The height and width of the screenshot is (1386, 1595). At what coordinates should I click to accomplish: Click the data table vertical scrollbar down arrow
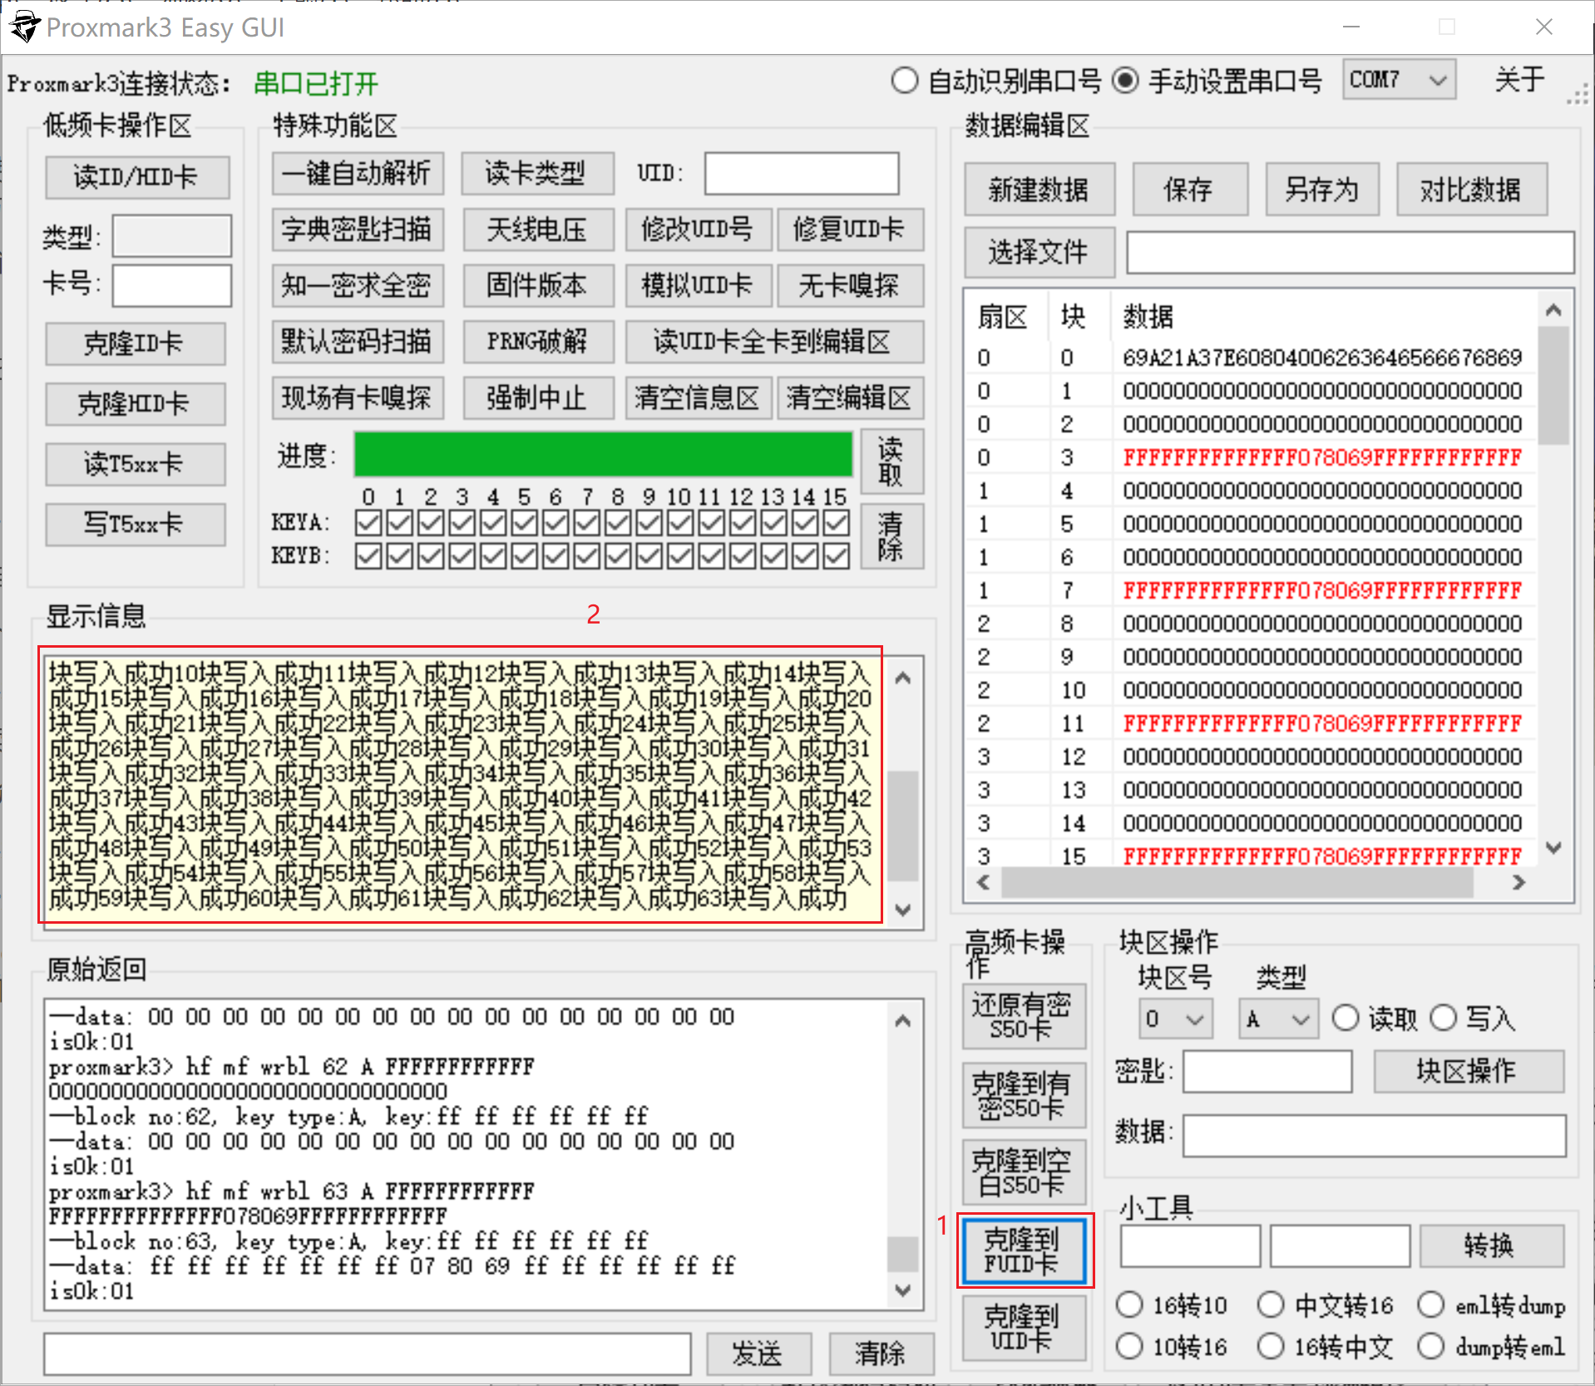1553,847
